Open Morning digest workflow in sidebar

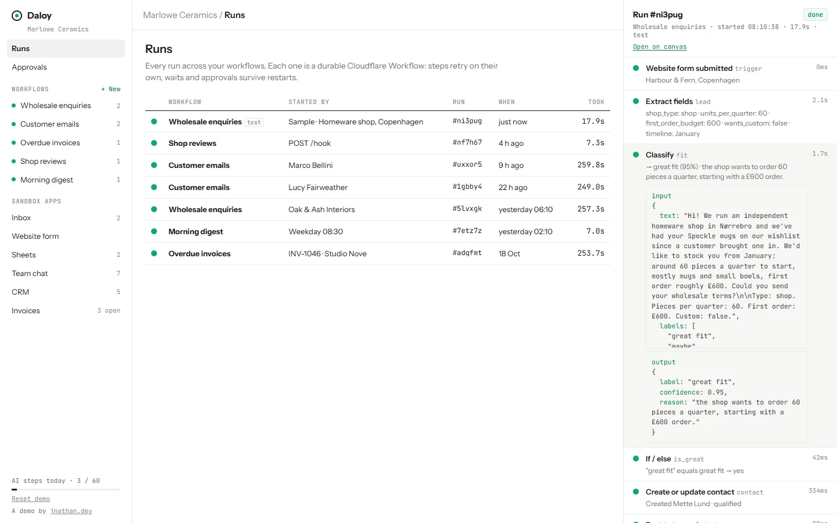[x=66, y=180]
